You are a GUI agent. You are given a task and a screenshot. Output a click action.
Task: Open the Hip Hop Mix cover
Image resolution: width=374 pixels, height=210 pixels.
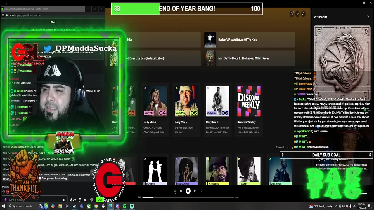pos(186,171)
